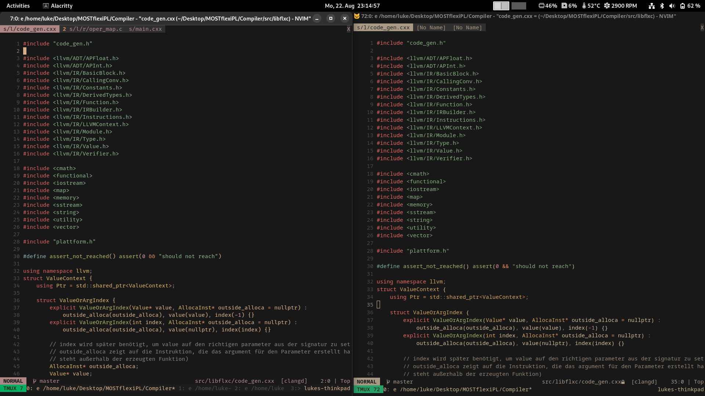Open the Bluetooth indicator in system tray
This screenshot has width=705, height=396.
(x=662, y=6)
